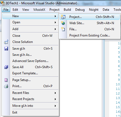Click the Save gl.h floppy disk icon
This screenshot has height=117, width=121.
(x=6, y=49)
